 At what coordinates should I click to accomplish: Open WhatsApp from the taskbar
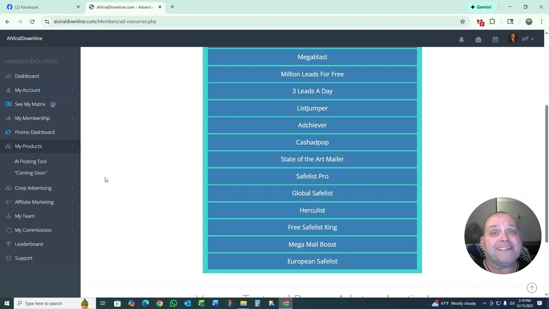[173, 303]
